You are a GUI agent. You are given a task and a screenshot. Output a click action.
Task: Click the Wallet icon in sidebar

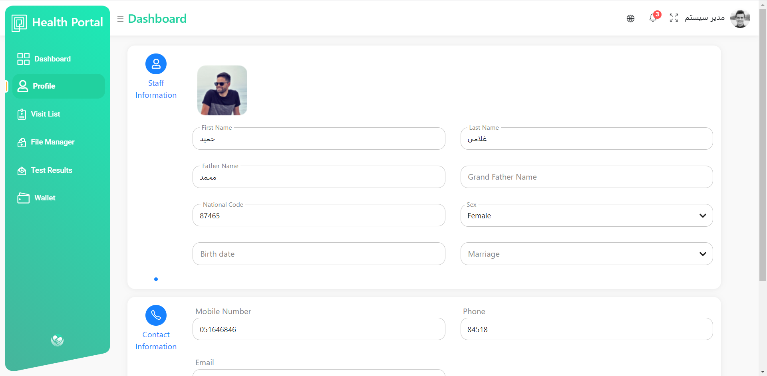(24, 198)
